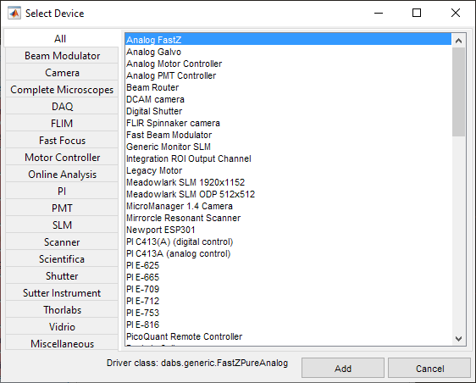The height and width of the screenshot is (383, 476).
Task: Choose PicoQuant Remote Controller
Action: tap(288, 336)
